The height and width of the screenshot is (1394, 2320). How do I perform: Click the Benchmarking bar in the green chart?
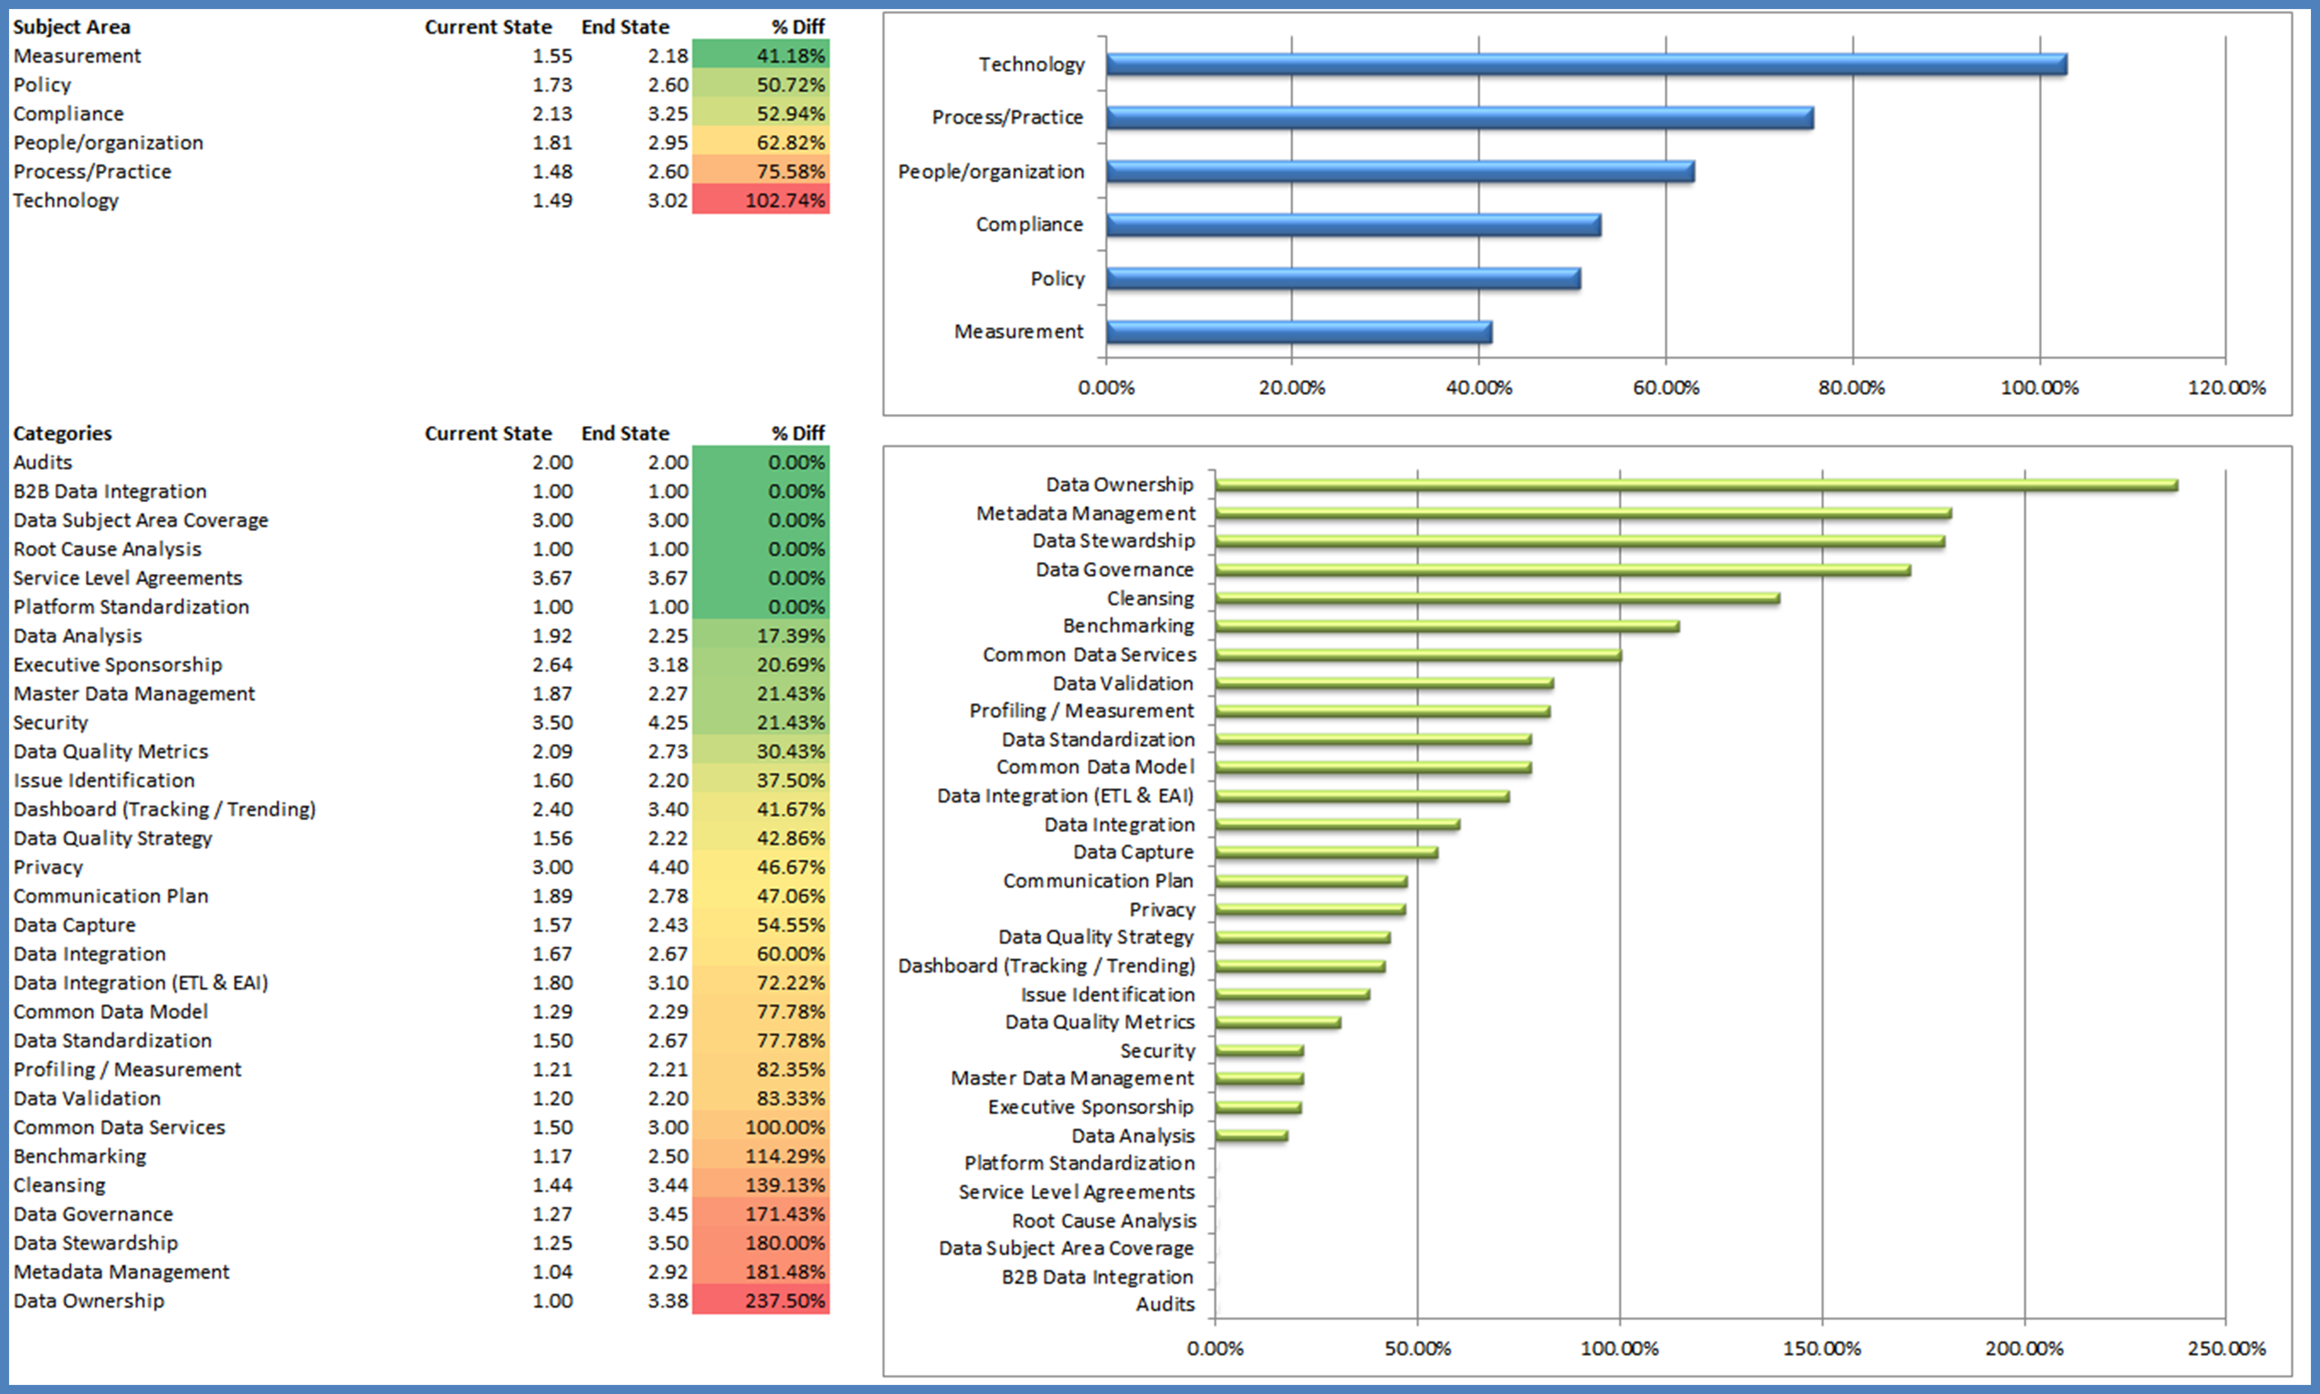click(x=1447, y=625)
